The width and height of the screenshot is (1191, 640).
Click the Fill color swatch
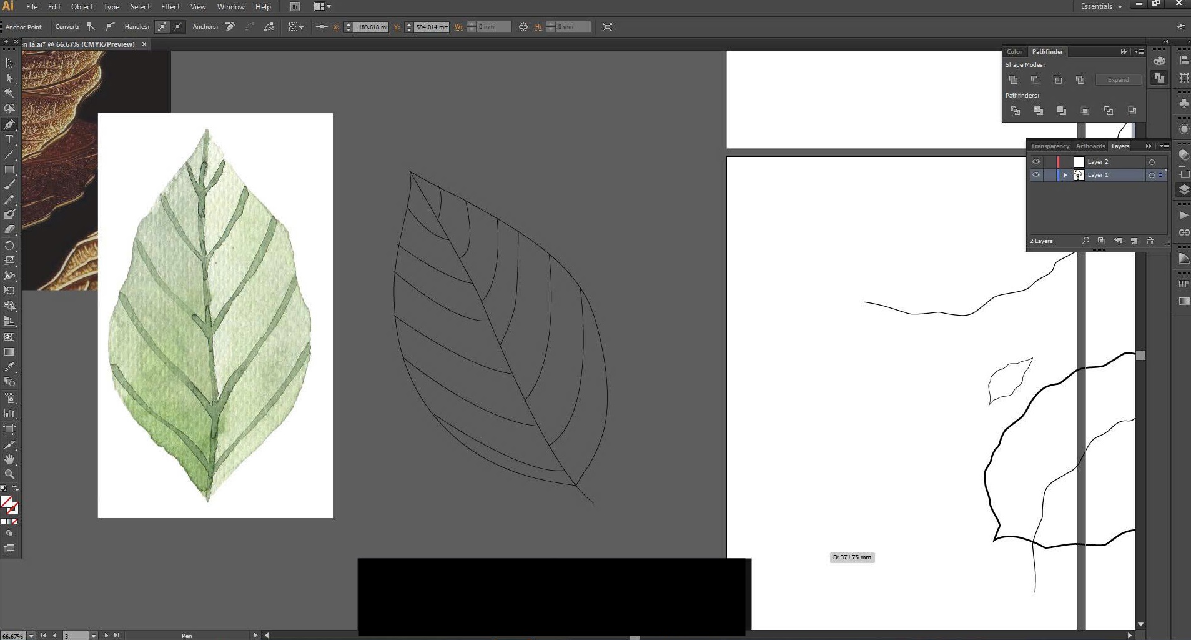click(6, 502)
